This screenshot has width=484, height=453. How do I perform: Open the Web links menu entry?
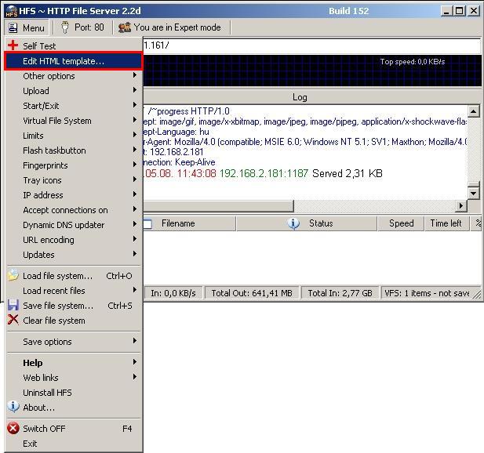(x=74, y=378)
